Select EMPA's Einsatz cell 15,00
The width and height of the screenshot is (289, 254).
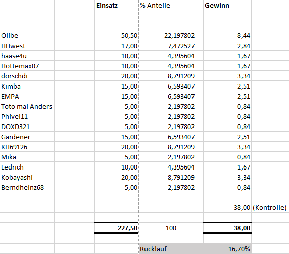click(117, 96)
